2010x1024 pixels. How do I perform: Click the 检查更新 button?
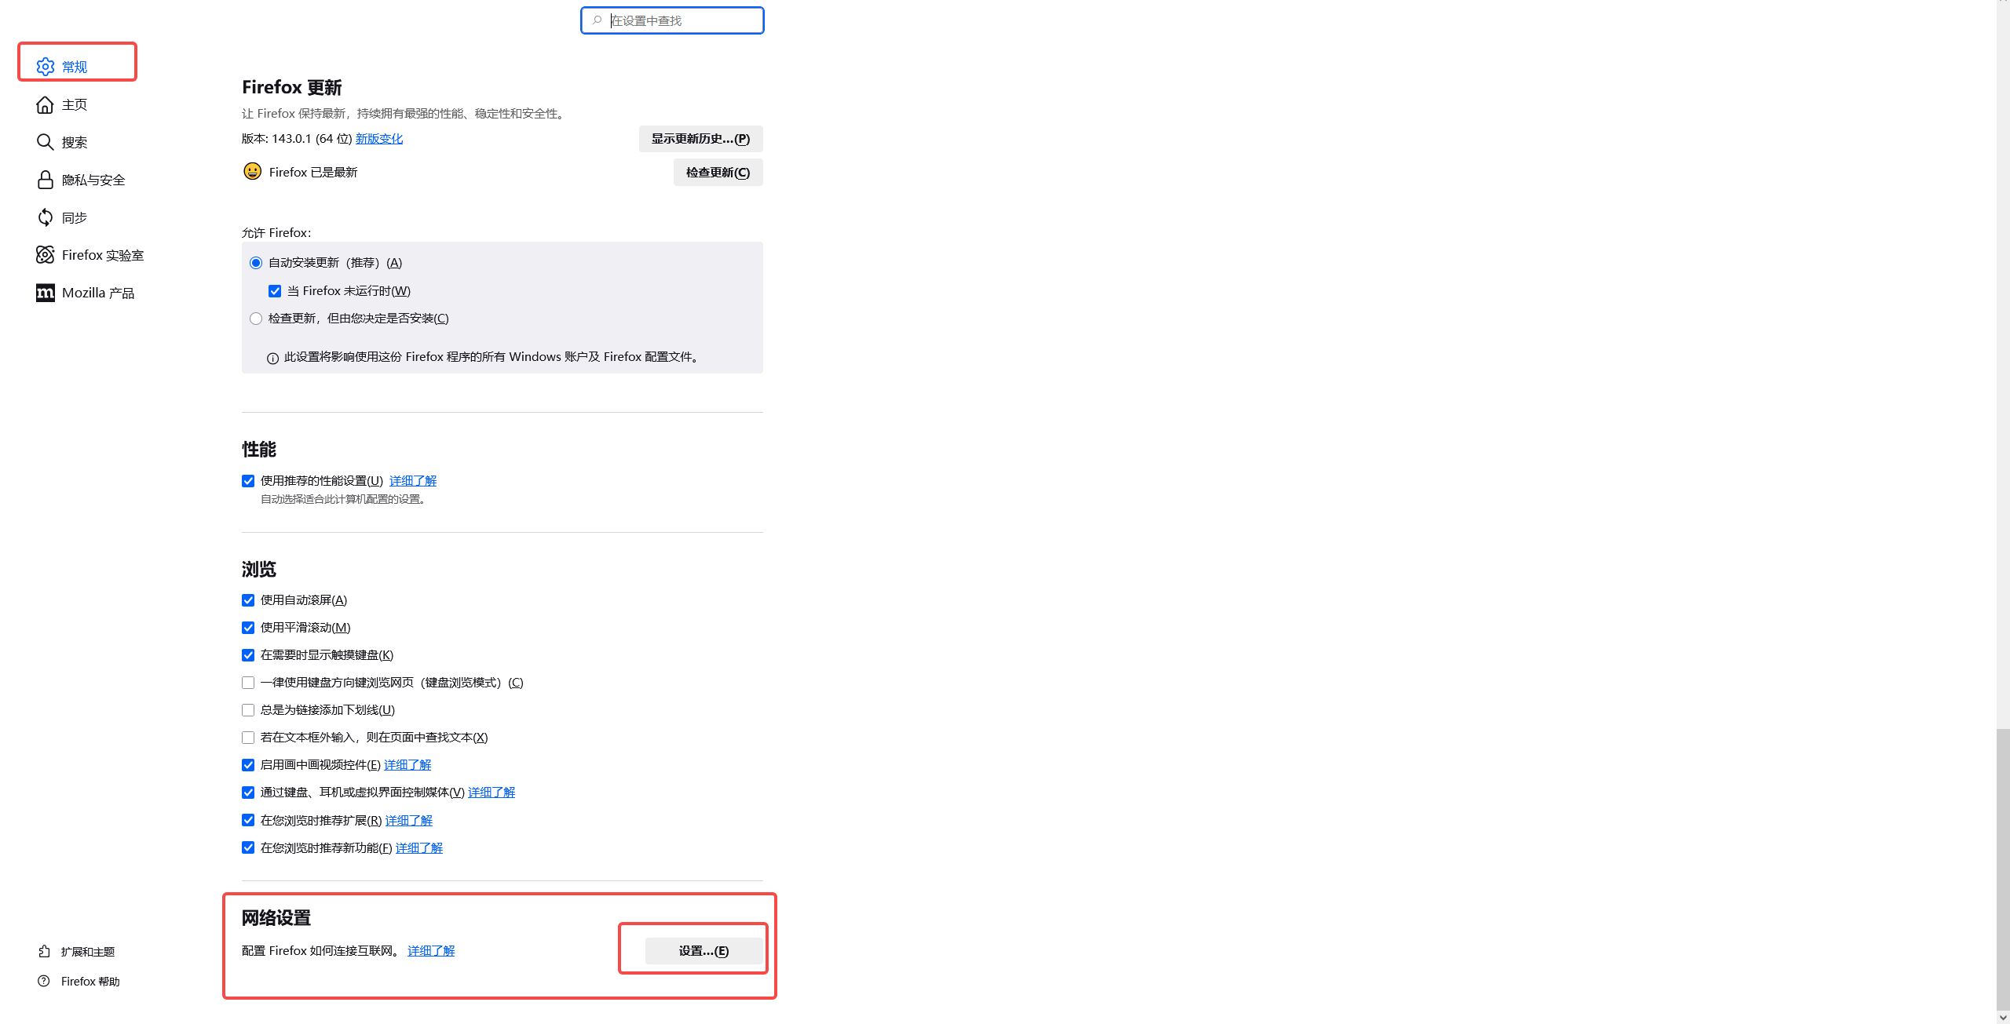coord(718,173)
